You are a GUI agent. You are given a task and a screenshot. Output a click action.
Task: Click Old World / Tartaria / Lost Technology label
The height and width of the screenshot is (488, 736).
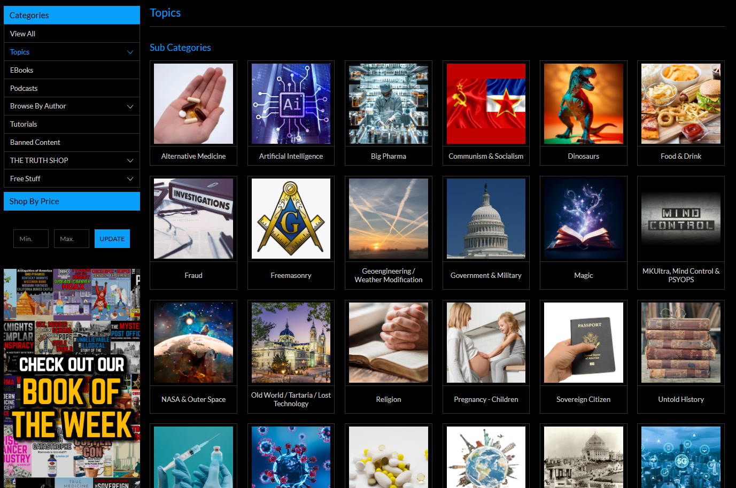click(291, 399)
